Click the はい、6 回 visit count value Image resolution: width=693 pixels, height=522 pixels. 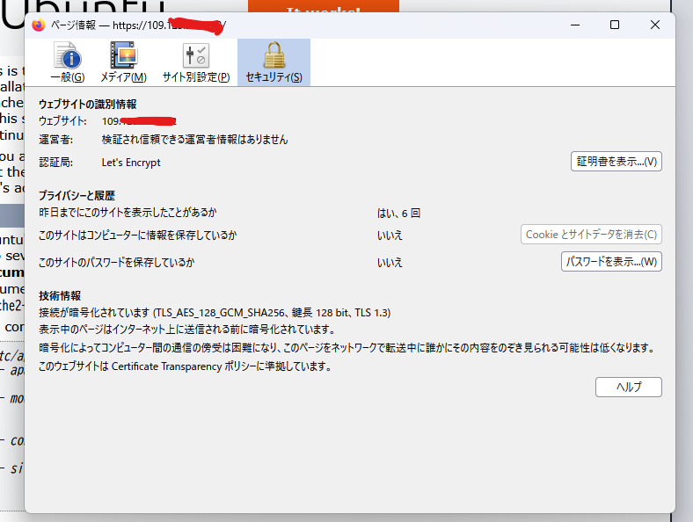398,214
